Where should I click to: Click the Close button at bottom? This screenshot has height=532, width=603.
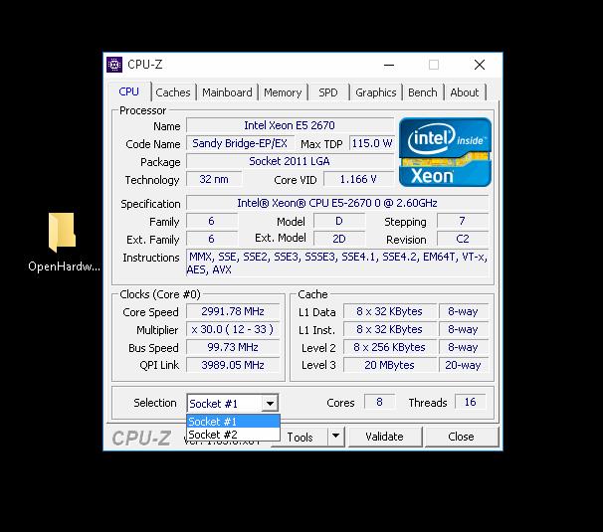coord(461,437)
